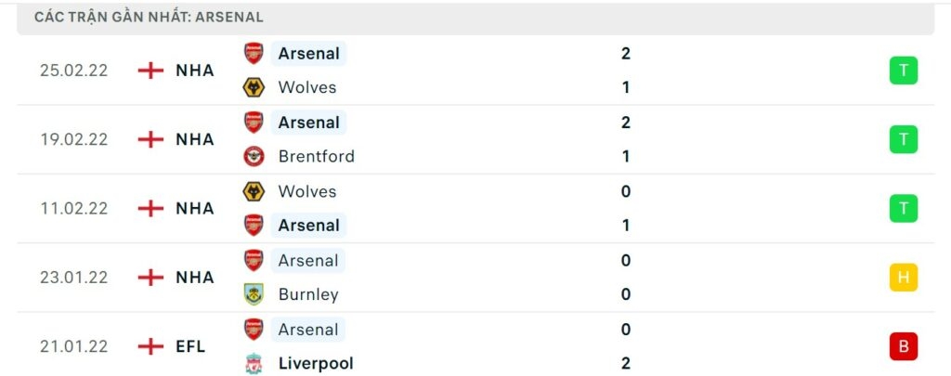Open the Burnley team link
The image size is (951, 376).
coord(308,294)
